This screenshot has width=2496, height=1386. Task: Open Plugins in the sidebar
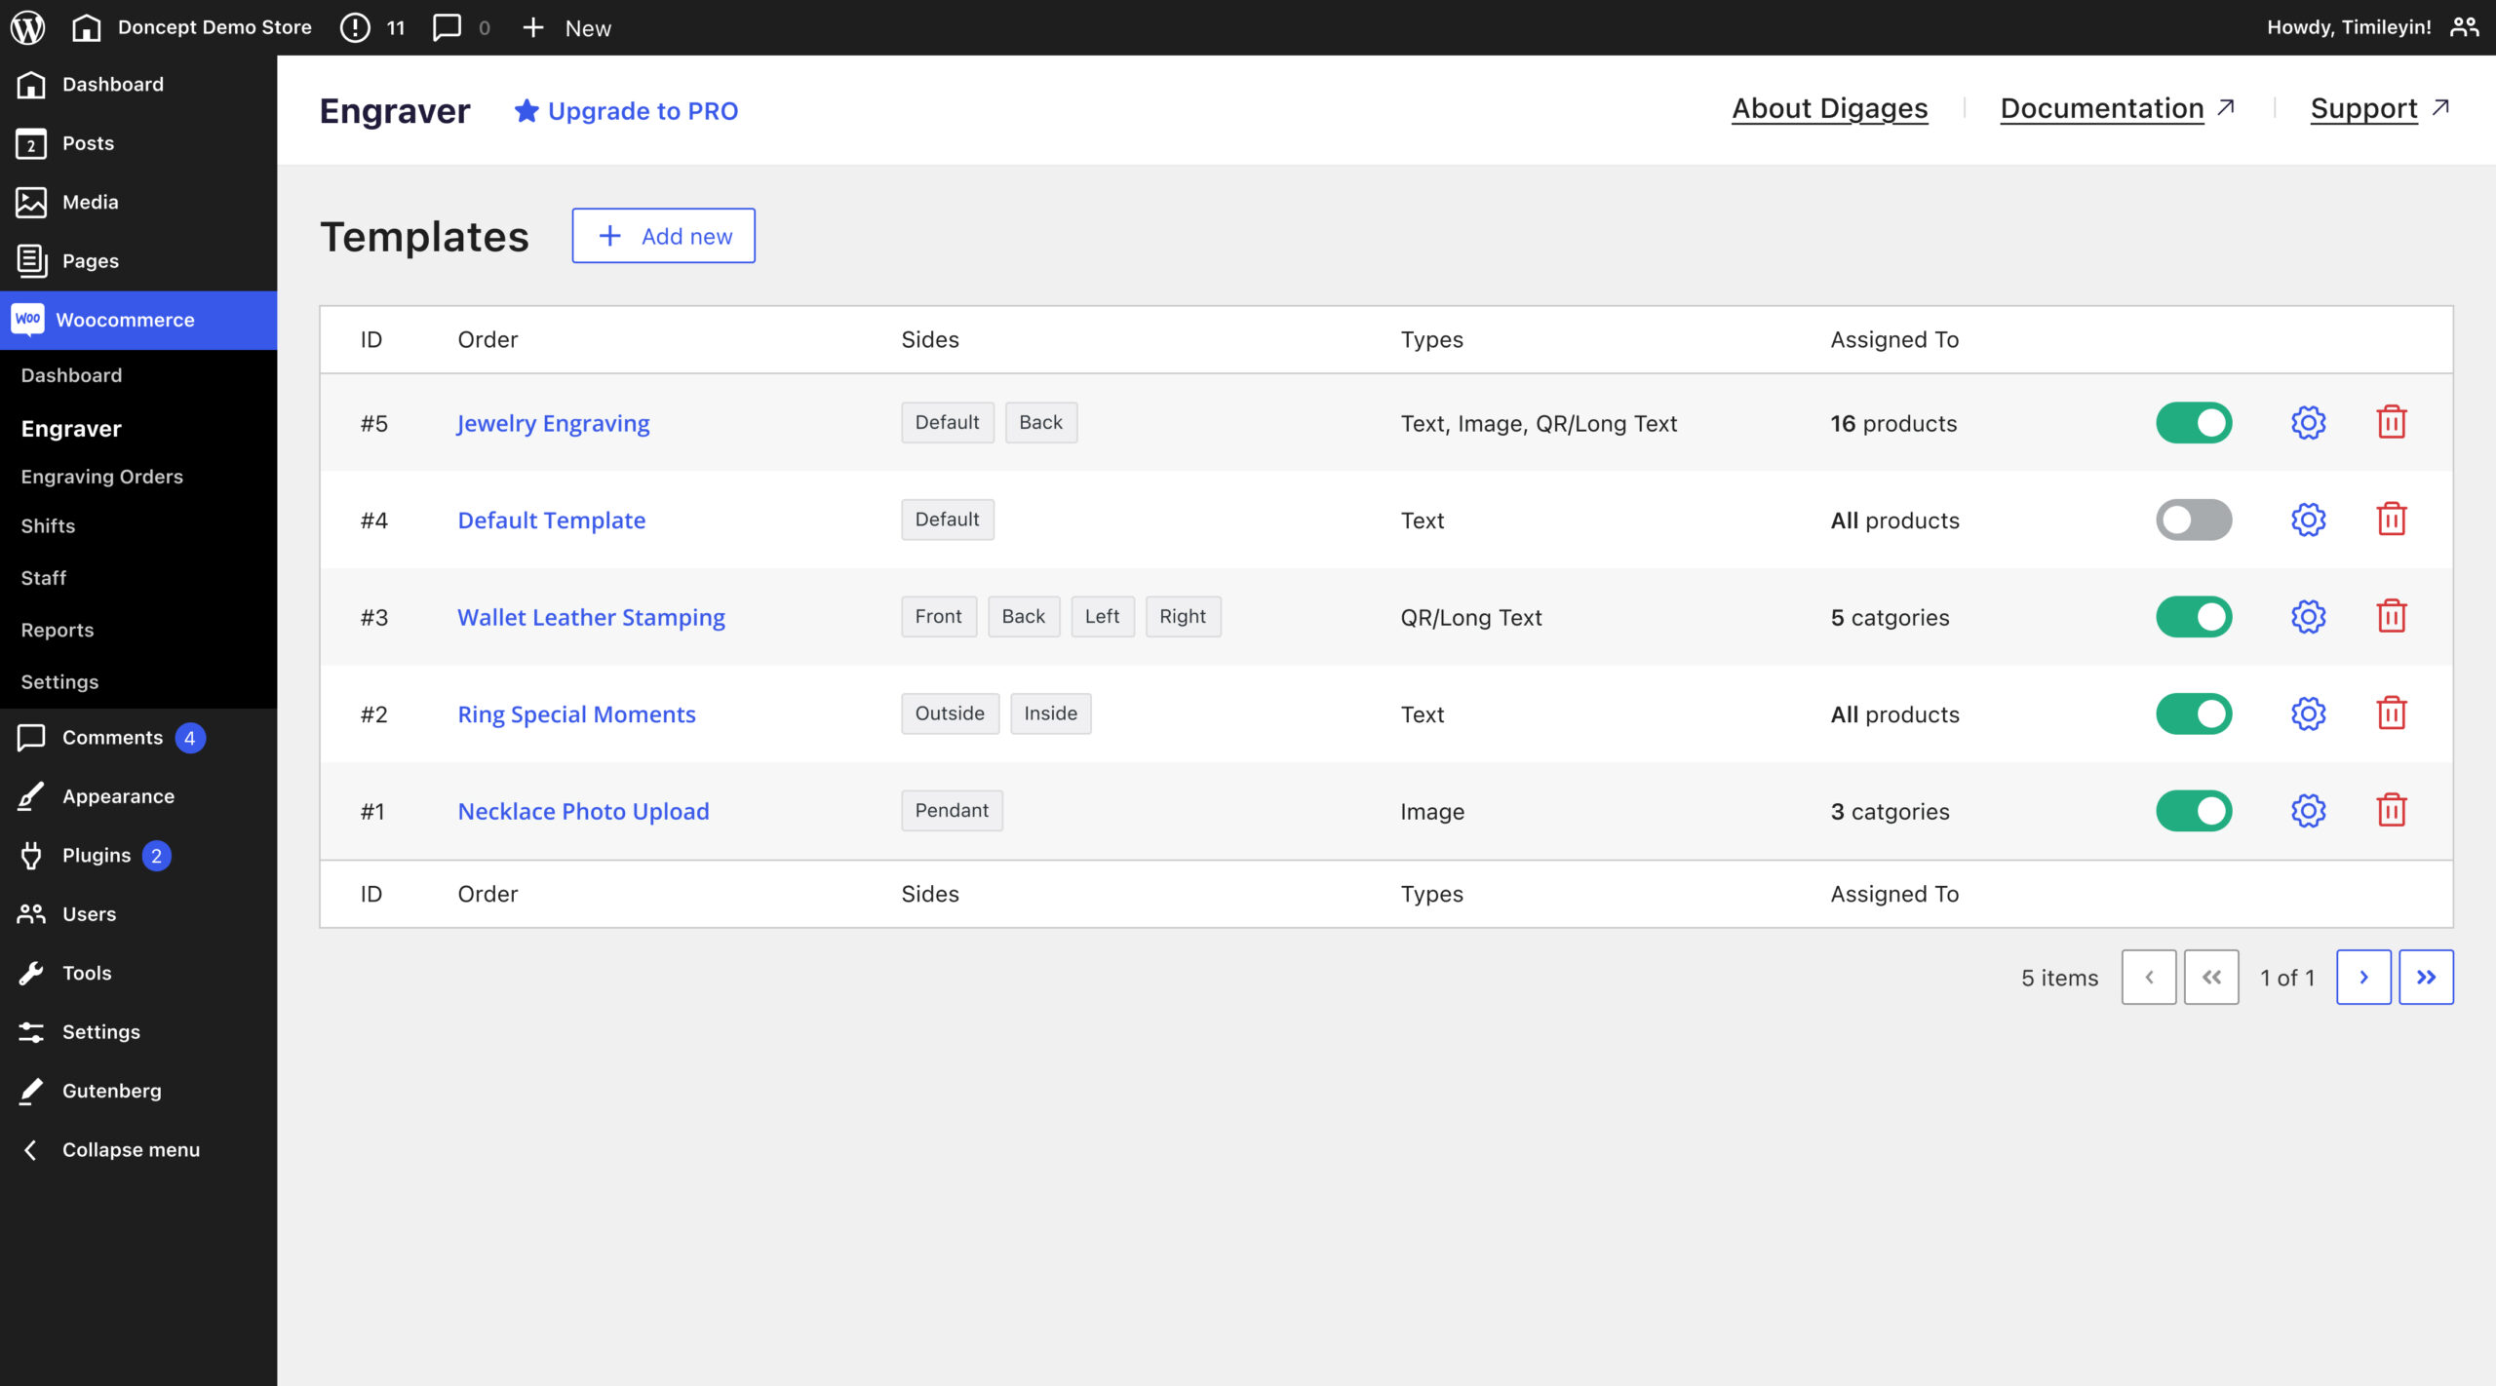pos(96,855)
